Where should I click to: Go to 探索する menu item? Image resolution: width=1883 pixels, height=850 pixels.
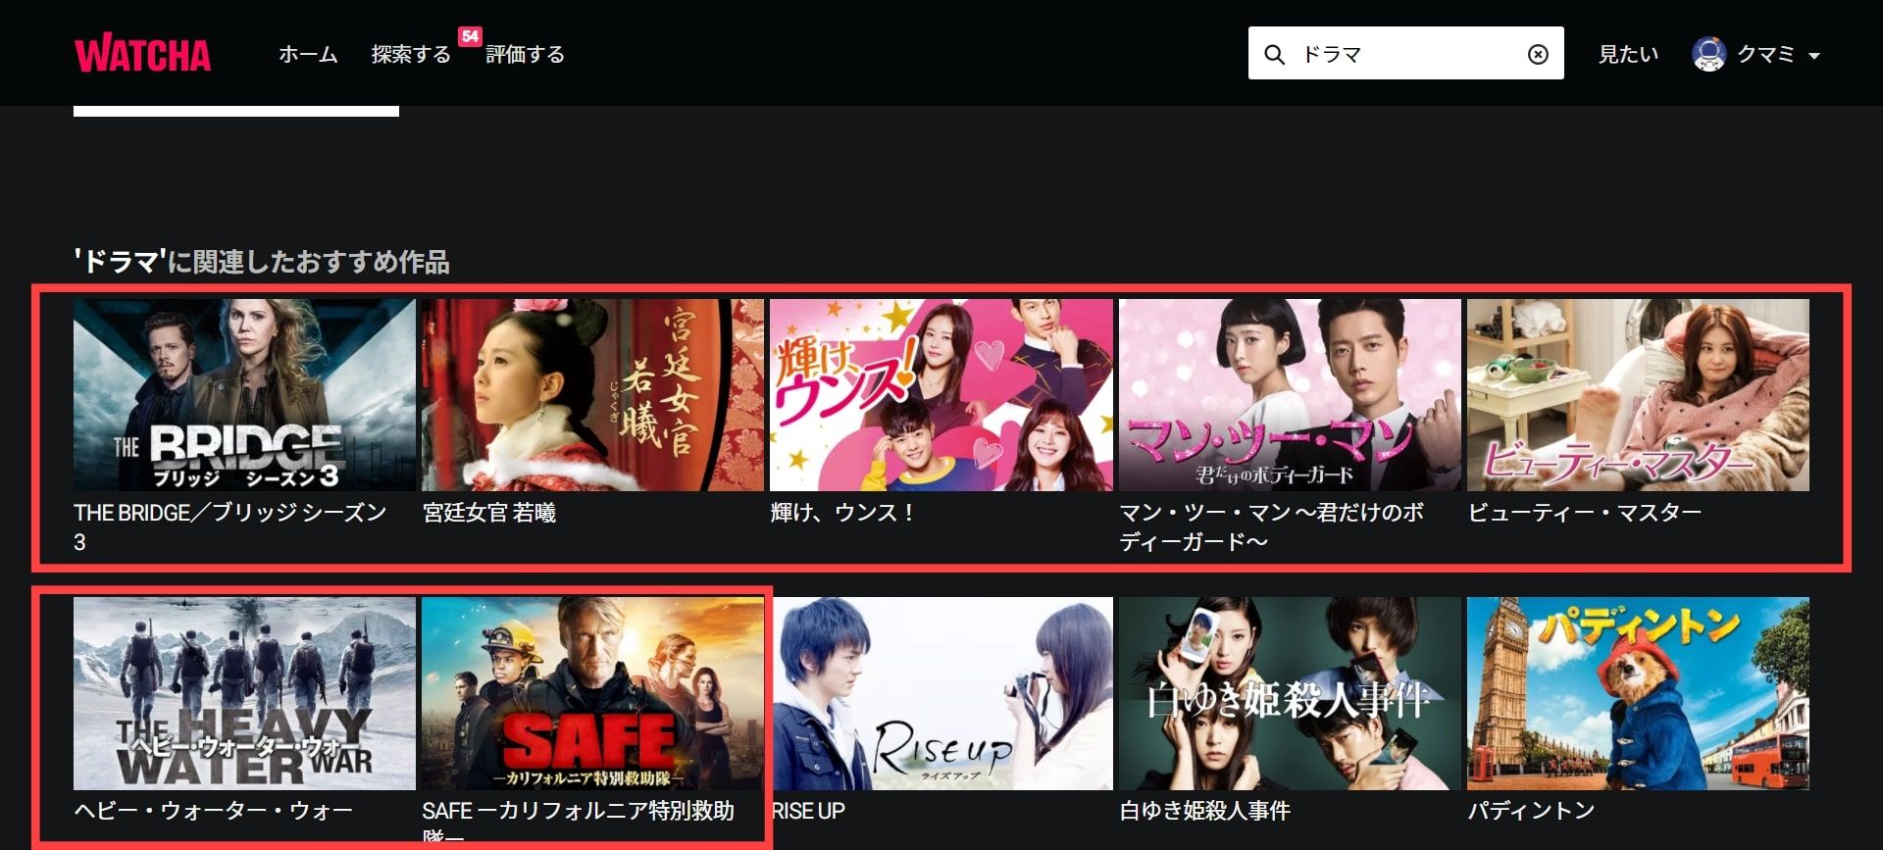pyautogui.click(x=410, y=55)
